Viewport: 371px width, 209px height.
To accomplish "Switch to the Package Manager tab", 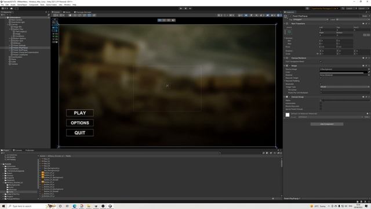I will pyautogui.click(x=82, y=12).
